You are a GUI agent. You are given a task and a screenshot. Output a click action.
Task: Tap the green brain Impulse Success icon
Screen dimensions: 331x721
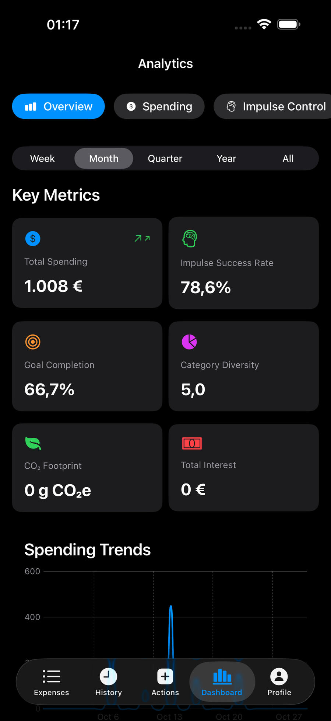click(190, 239)
